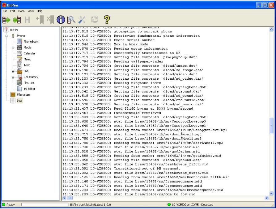
Task: Click the BitPim antenna icon in tree
Action: click(x=6, y=30)
